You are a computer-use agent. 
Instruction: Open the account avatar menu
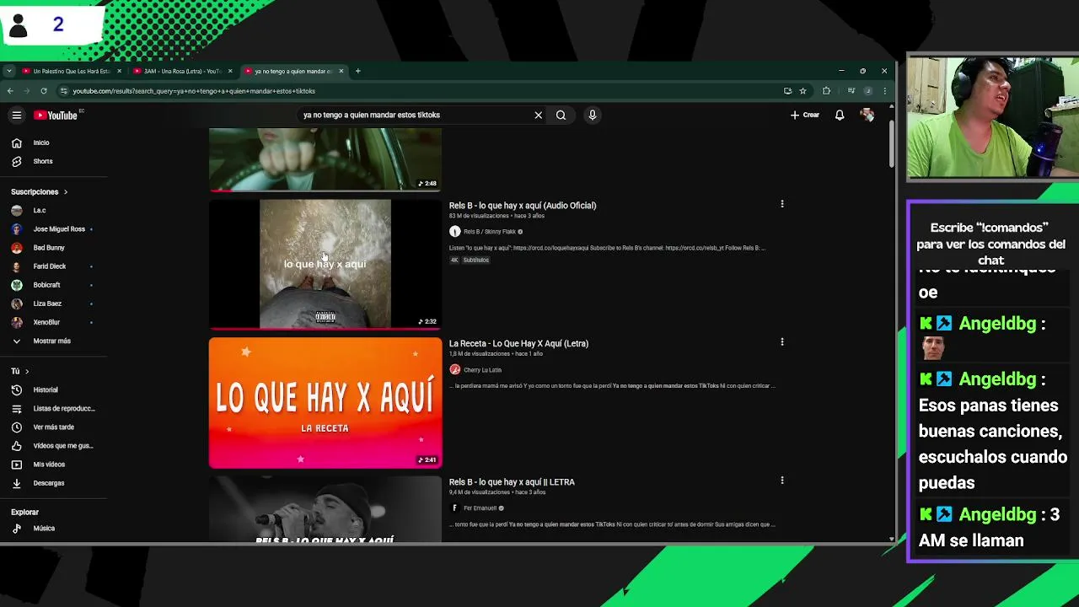(867, 115)
